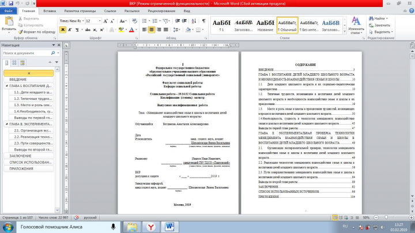Viewport: 415px width, 233px height.
Task: Switch to Insert (Вставка) tab
Action: pos(50,11)
